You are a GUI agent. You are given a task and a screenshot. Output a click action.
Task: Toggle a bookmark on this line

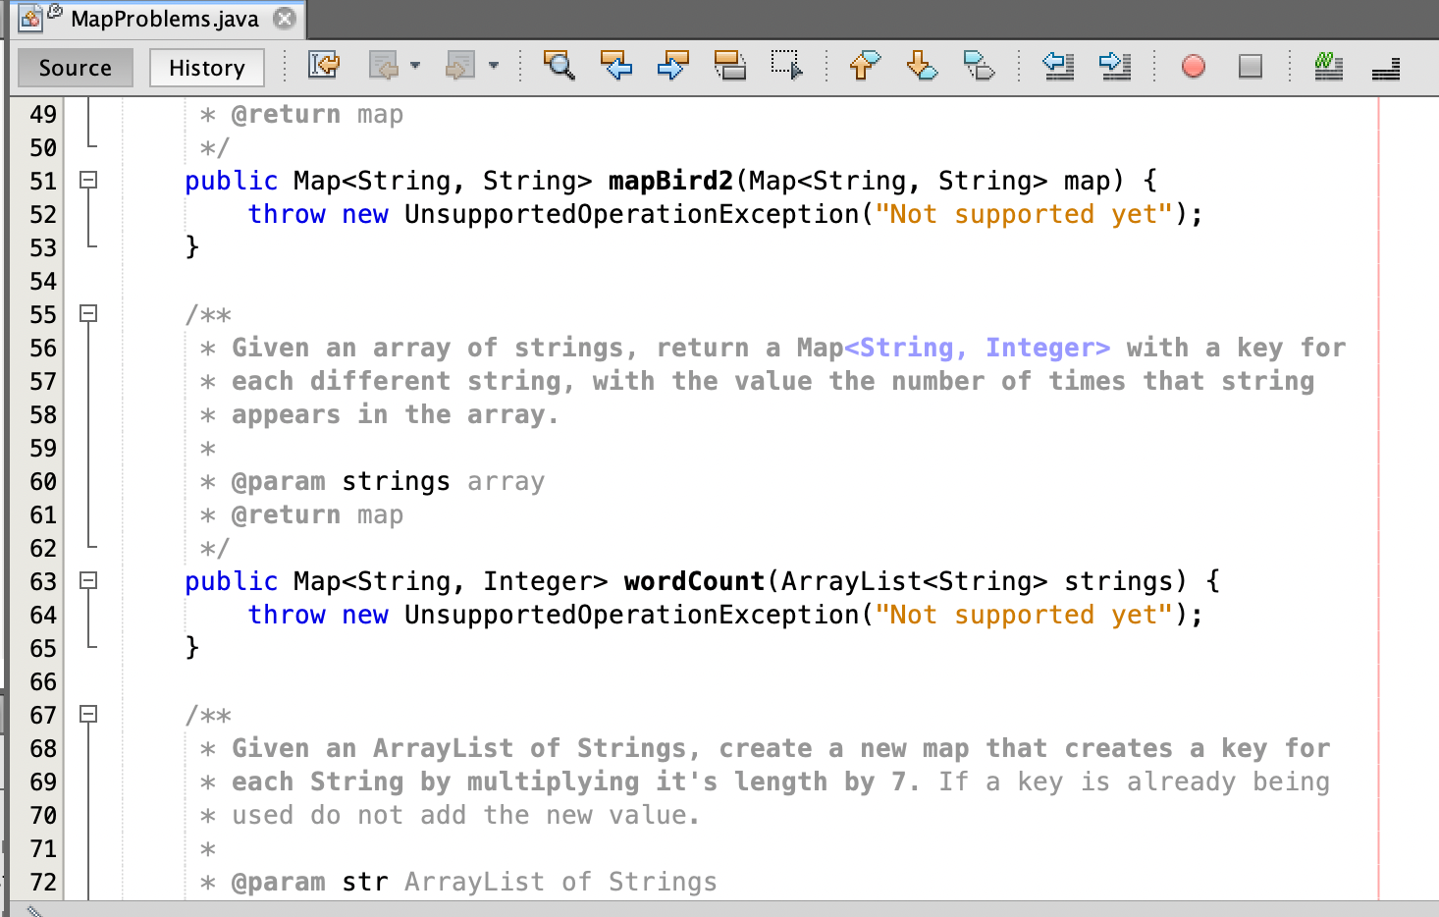979,66
